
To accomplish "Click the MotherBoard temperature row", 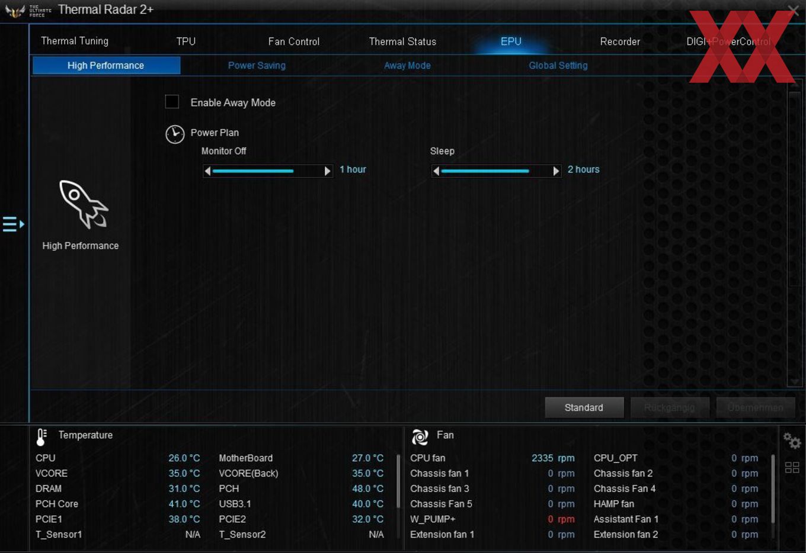I will coord(301,458).
